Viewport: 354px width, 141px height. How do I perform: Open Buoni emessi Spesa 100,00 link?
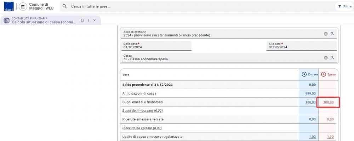(x=328, y=102)
